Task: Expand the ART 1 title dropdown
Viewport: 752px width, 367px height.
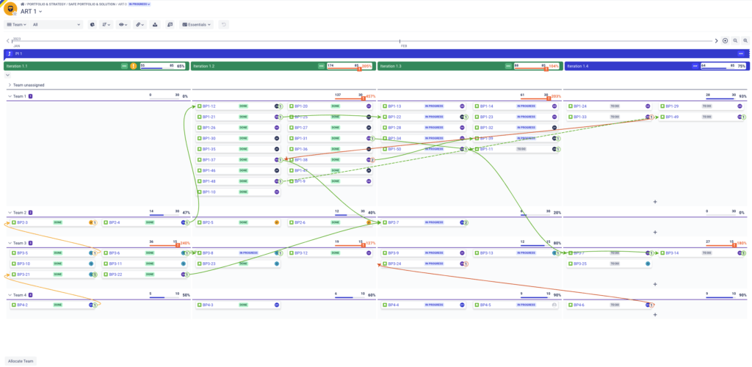Action: (40, 12)
